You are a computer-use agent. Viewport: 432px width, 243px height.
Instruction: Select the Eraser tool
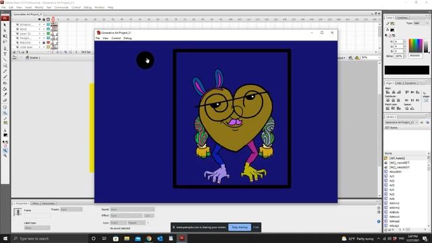(x=5, y=101)
